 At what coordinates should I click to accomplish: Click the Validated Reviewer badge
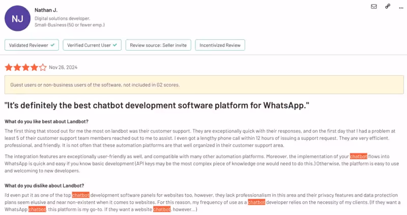pos(32,45)
